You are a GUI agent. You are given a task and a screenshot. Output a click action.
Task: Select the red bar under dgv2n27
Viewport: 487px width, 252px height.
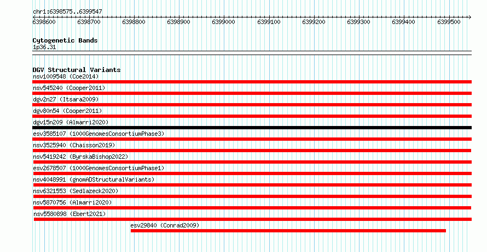click(x=252, y=105)
